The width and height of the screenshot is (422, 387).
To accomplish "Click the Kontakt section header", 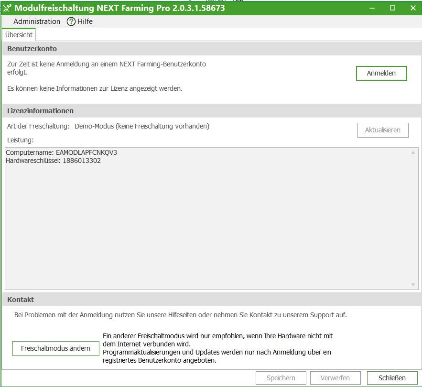I will 212,300.
